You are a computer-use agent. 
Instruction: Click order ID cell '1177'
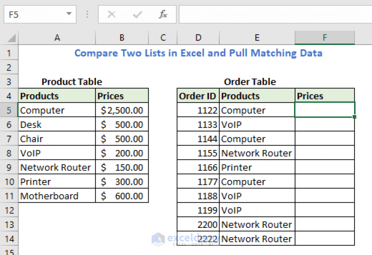pyautogui.click(x=198, y=181)
